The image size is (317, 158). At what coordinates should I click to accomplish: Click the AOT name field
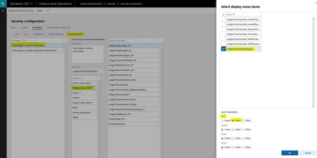click(88, 71)
